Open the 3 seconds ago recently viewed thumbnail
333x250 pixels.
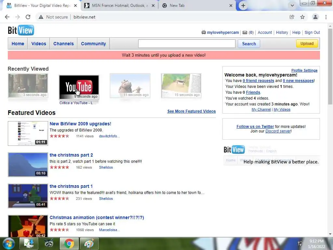coord(28,86)
